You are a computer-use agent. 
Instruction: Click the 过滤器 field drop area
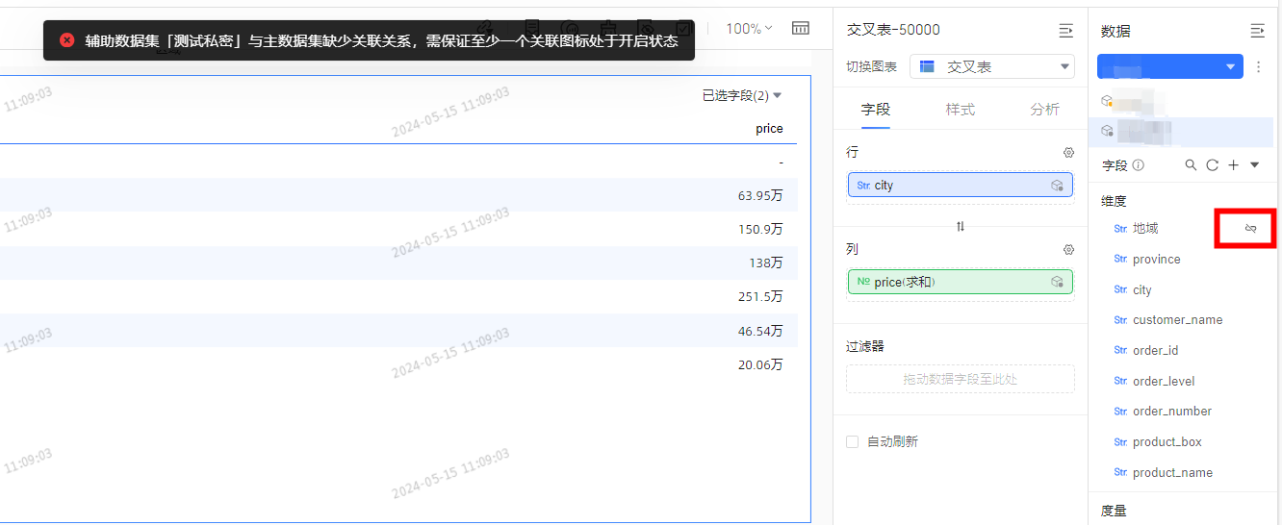(960, 379)
